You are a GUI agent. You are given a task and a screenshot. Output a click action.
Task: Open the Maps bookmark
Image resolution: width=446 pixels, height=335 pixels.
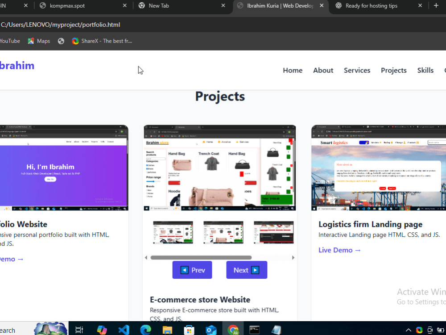pyautogui.click(x=39, y=41)
